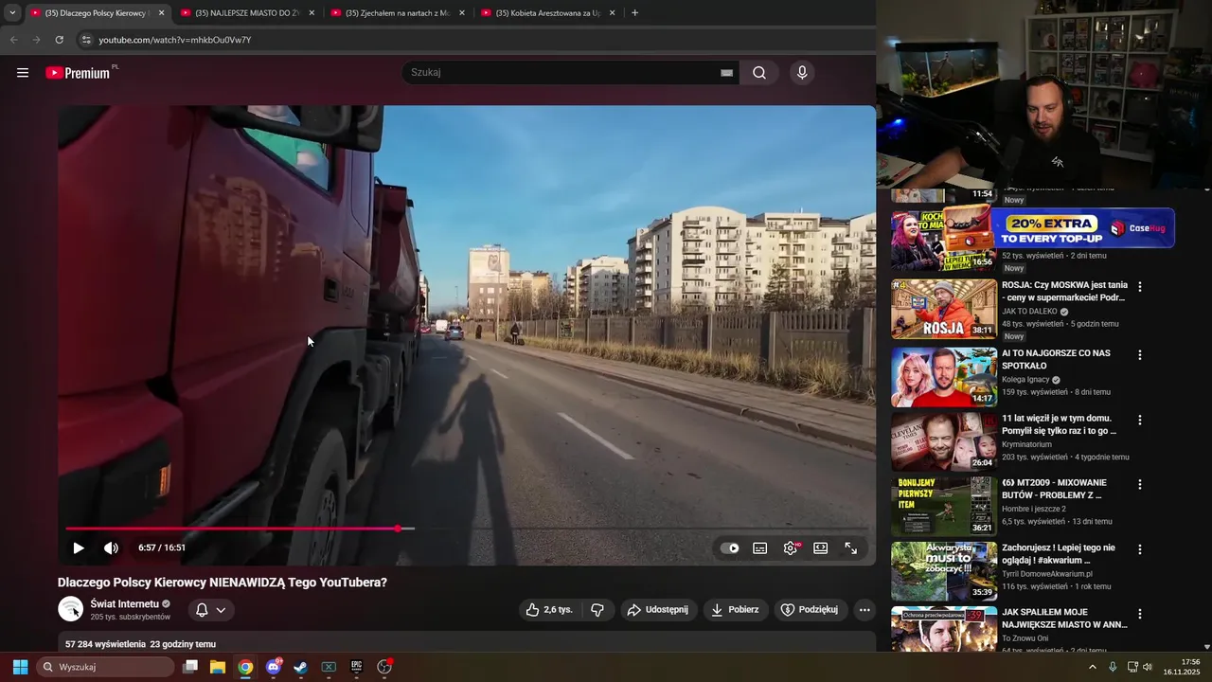Click the youtube.com address bar
This screenshot has width=1212, height=682.
coord(174,40)
